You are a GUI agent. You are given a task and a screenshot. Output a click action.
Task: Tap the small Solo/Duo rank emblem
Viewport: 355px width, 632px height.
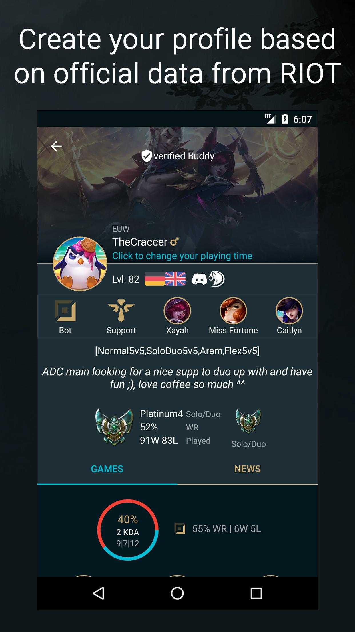point(248,421)
